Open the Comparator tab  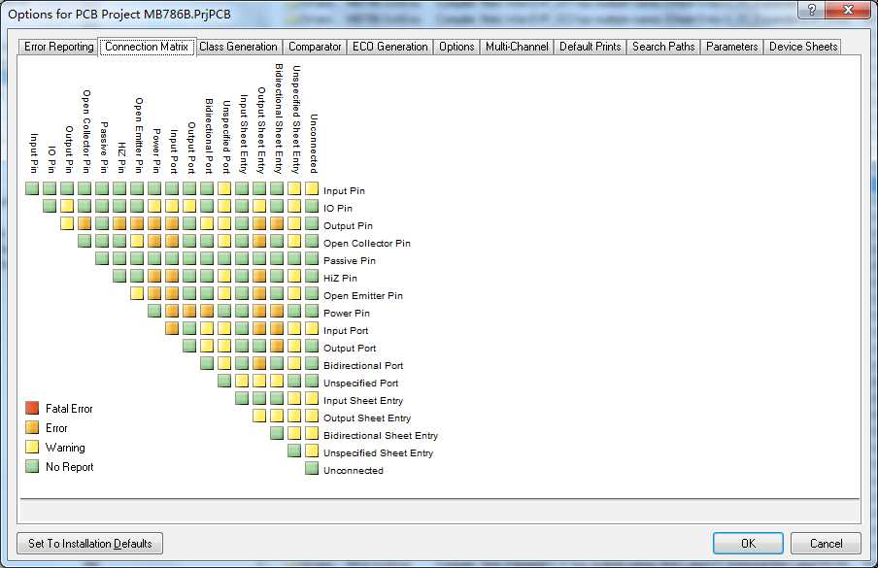(x=315, y=47)
